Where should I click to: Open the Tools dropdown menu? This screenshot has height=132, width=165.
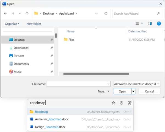click(104, 91)
